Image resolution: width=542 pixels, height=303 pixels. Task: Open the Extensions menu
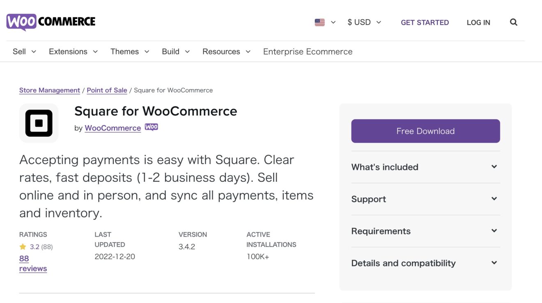pos(68,51)
